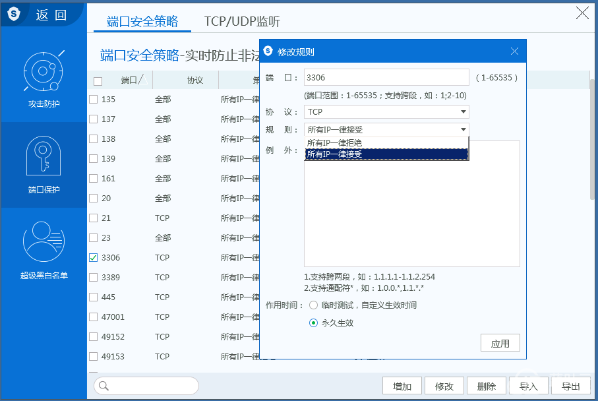Click the 导入 import button
The height and width of the screenshot is (401, 598).
(x=529, y=386)
